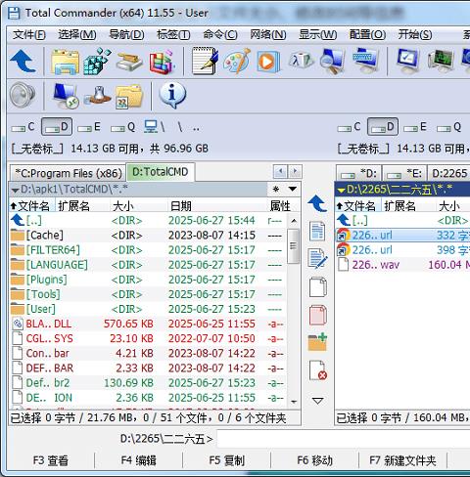
Task: Select drive C in right drive bar
Action: [350, 127]
